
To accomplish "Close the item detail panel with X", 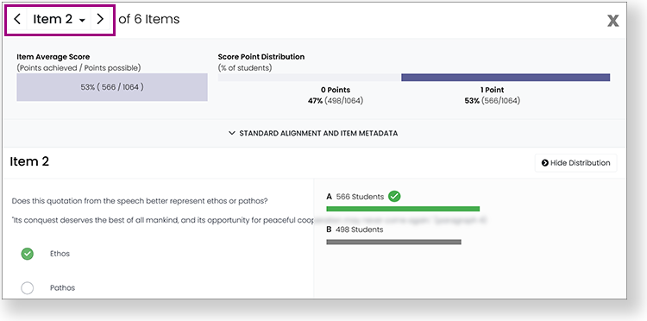I will click(612, 21).
